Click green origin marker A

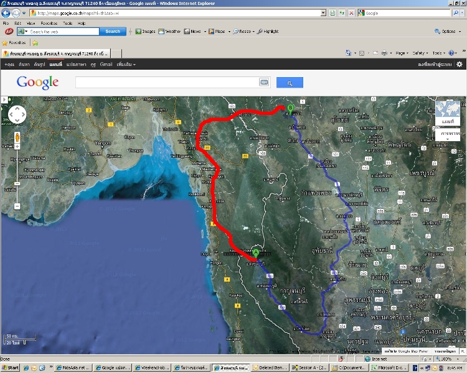(x=255, y=254)
